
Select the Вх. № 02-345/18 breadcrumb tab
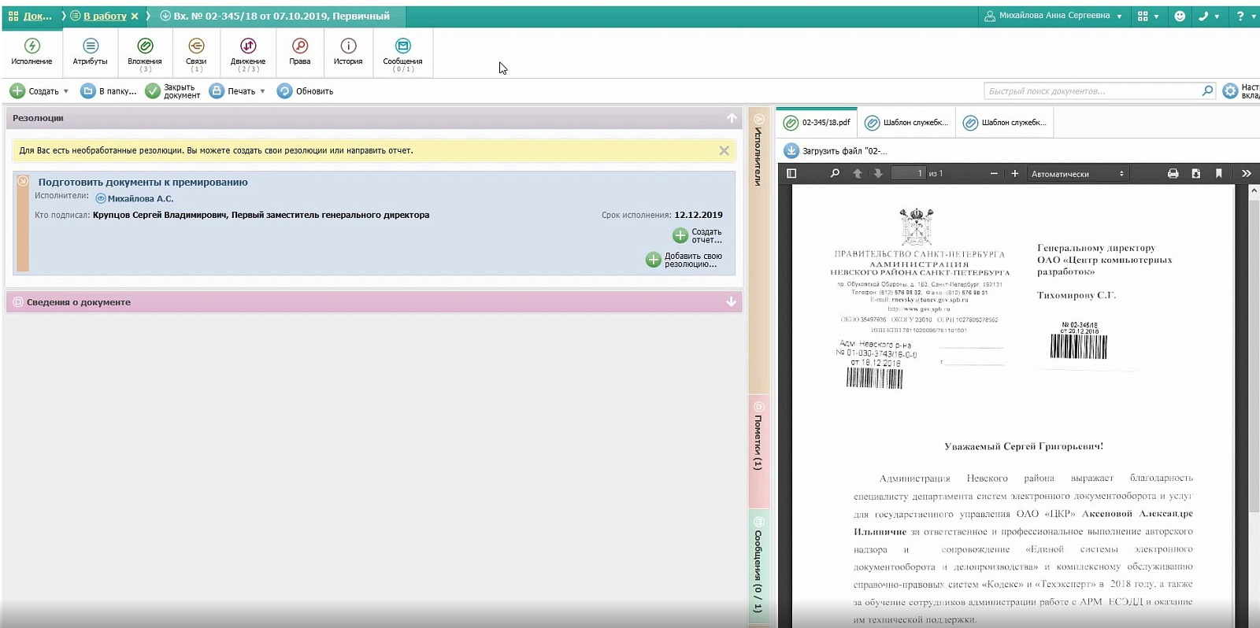pyautogui.click(x=275, y=16)
